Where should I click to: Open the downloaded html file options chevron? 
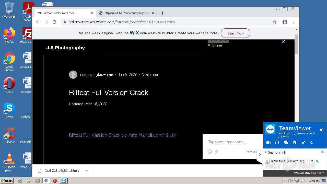(x=87, y=171)
